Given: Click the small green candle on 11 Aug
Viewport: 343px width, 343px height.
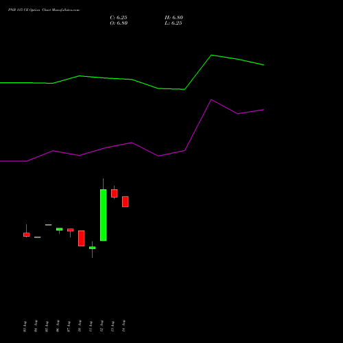Looking at the screenshot, I should pyautogui.click(x=93, y=248).
